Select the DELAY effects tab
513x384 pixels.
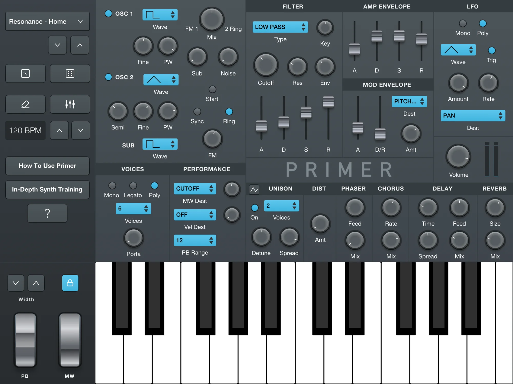442,189
